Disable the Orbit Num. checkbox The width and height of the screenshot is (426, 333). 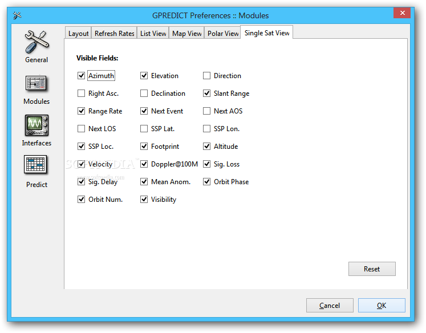coord(81,199)
